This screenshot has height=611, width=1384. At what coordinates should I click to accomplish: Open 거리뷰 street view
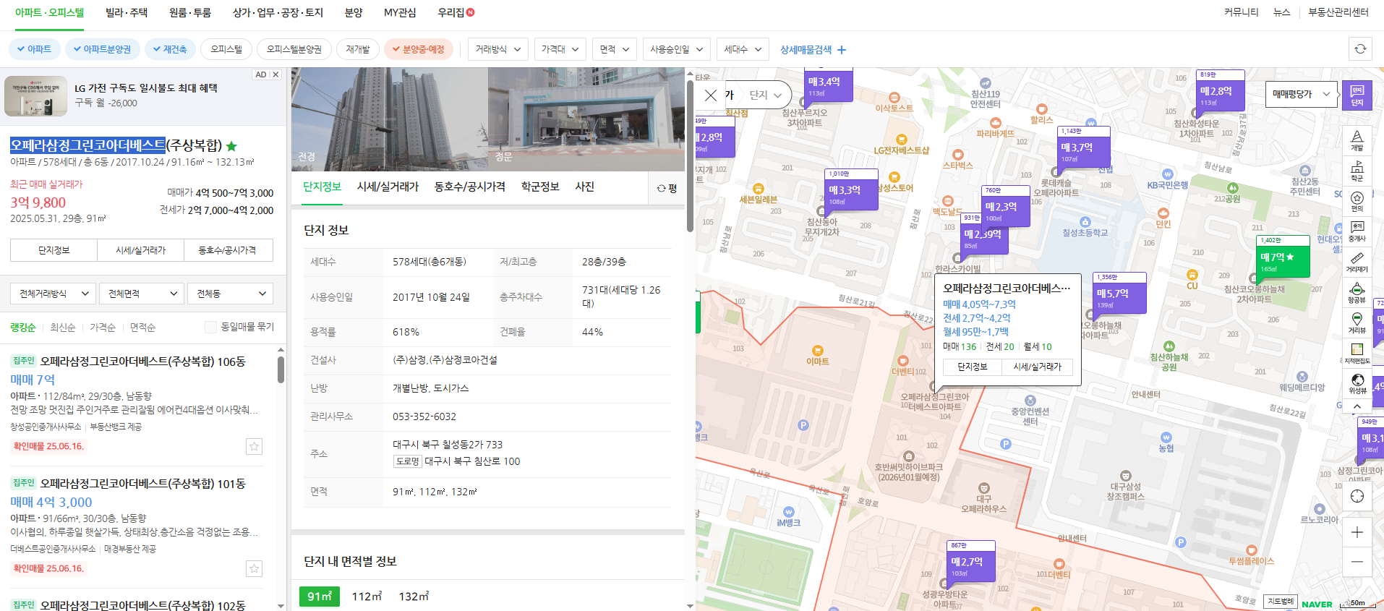coord(1357,323)
